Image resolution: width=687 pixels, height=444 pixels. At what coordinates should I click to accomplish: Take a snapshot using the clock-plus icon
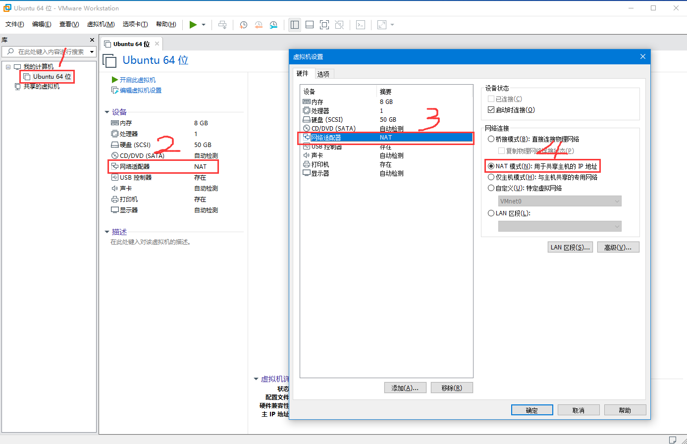[x=243, y=25]
